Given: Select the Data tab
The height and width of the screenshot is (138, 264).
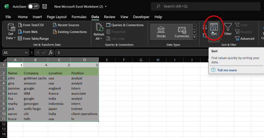Looking at the screenshot, I should tap(95, 17).
